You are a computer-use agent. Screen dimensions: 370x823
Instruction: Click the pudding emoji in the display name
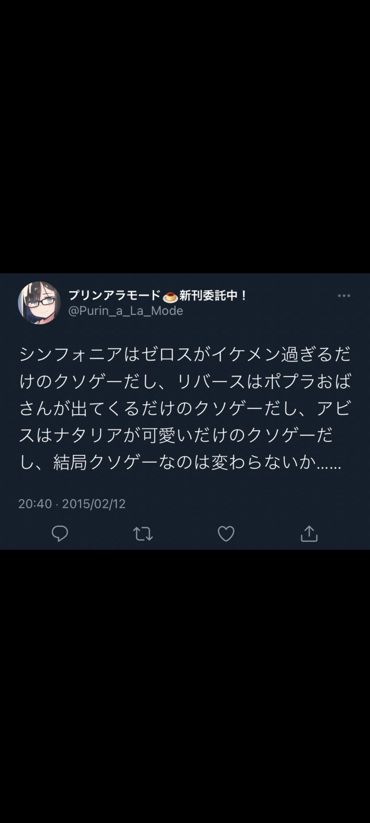click(170, 297)
